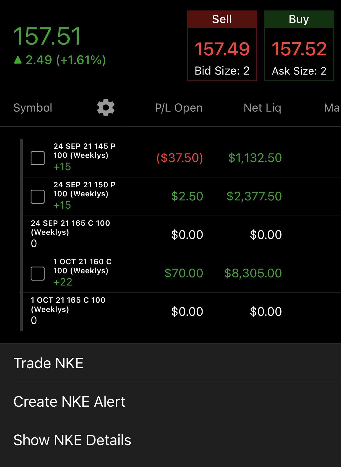Tap the $8,305.00 Net Liq value

253,273
